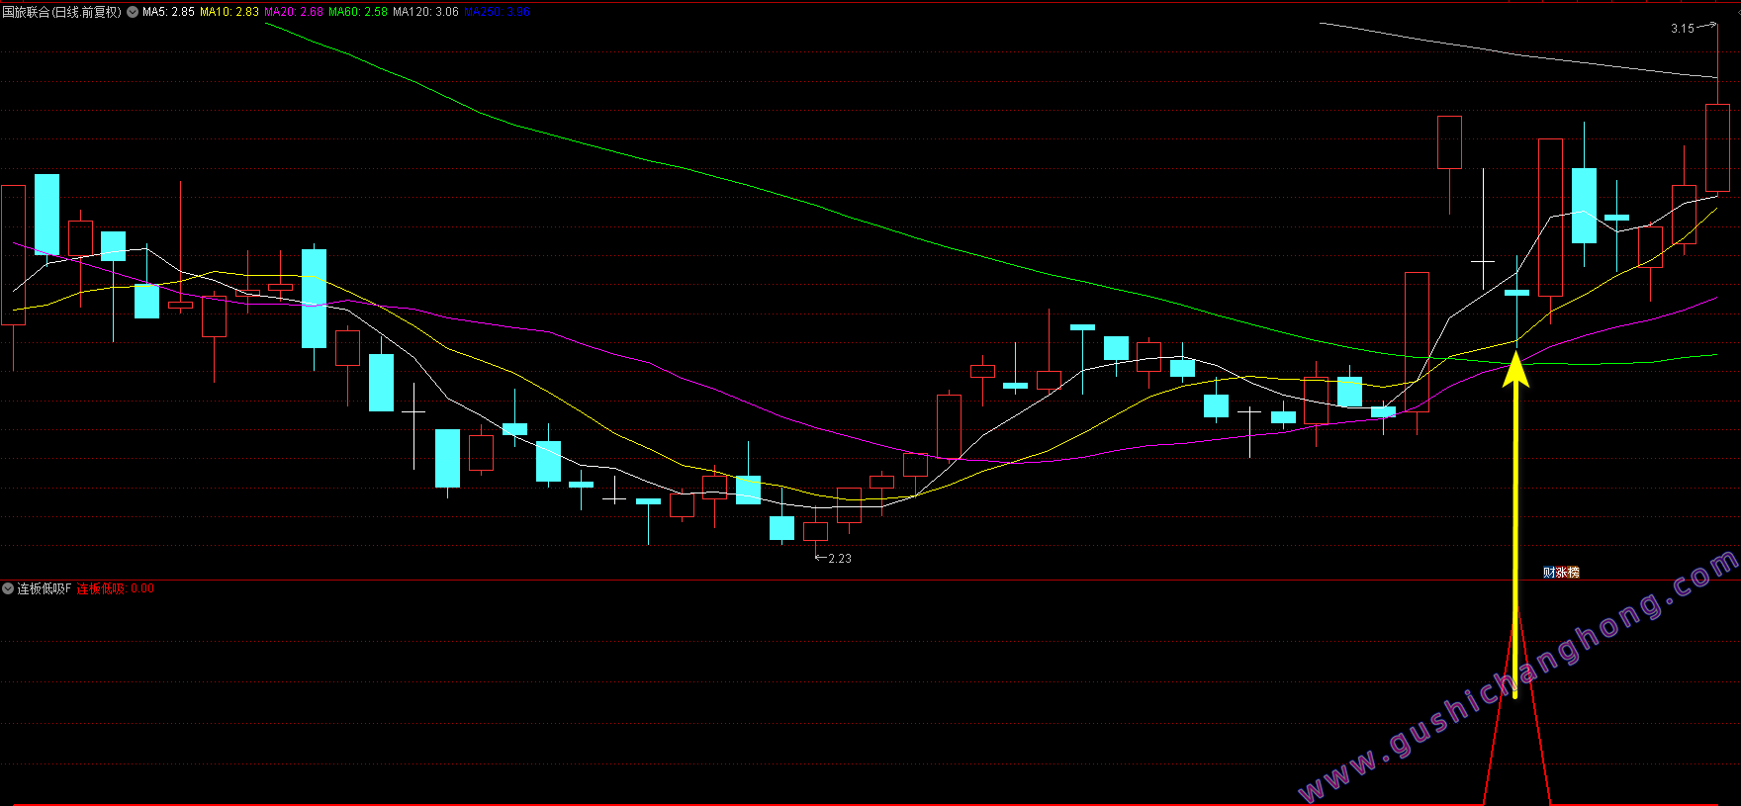Click the 财涨榜 badge on the chart
Screen dimensions: 1741x806
(1561, 573)
